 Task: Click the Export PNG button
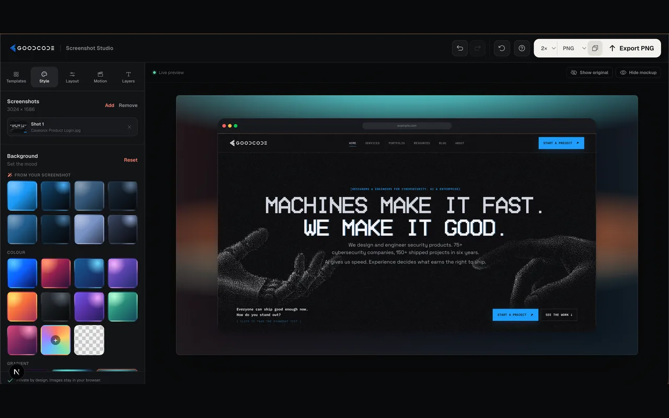pos(631,48)
